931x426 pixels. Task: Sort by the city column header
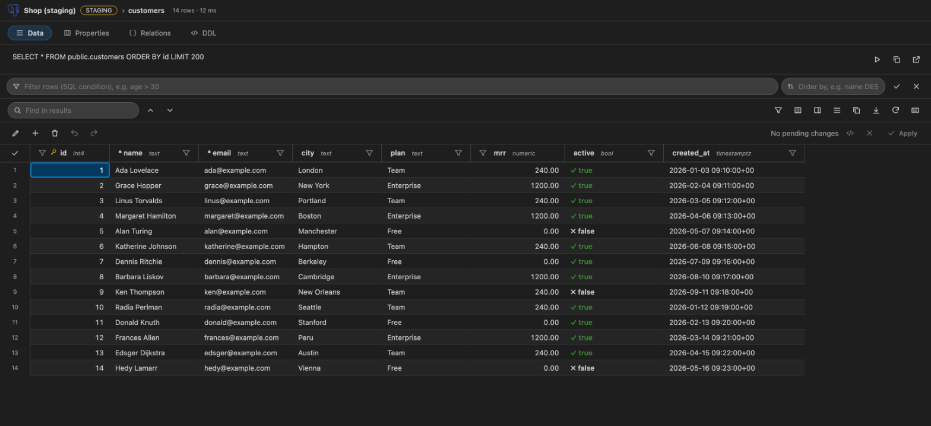pos(308,153)
